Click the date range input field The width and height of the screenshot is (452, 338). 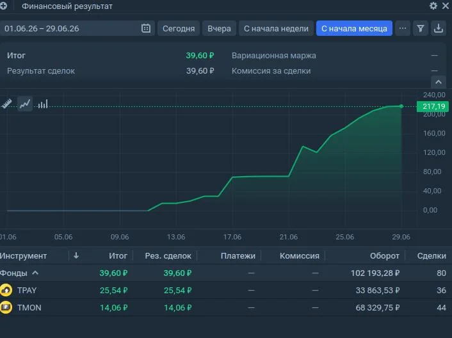(x=77, y=28)
